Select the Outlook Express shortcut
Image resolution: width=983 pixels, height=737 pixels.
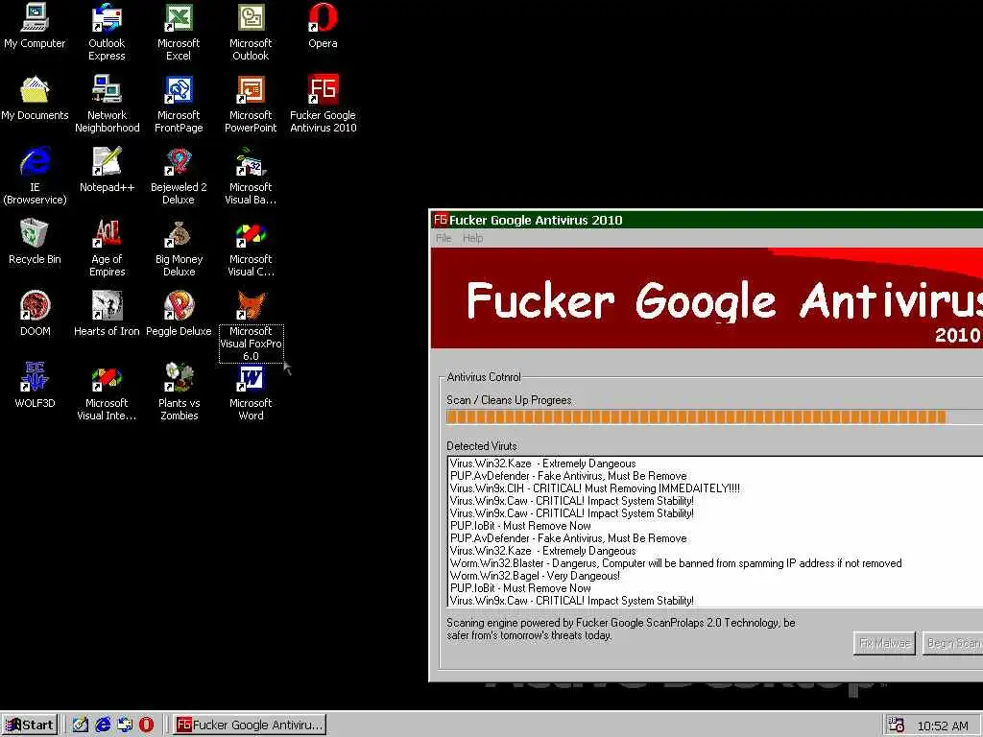click(107, 32)
